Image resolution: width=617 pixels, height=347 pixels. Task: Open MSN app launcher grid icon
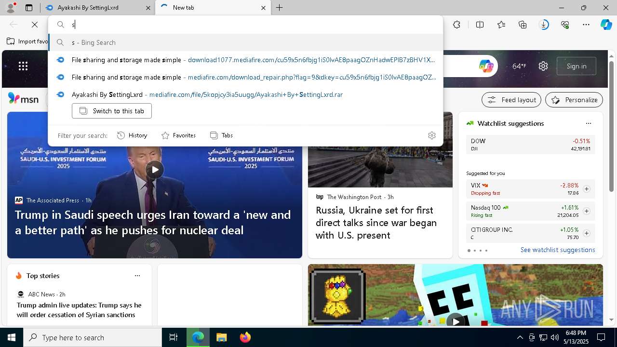point(23,66)
